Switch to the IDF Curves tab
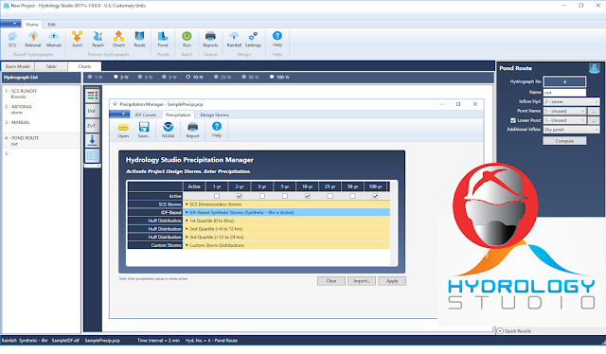606x354 pixels. (145, 115)
